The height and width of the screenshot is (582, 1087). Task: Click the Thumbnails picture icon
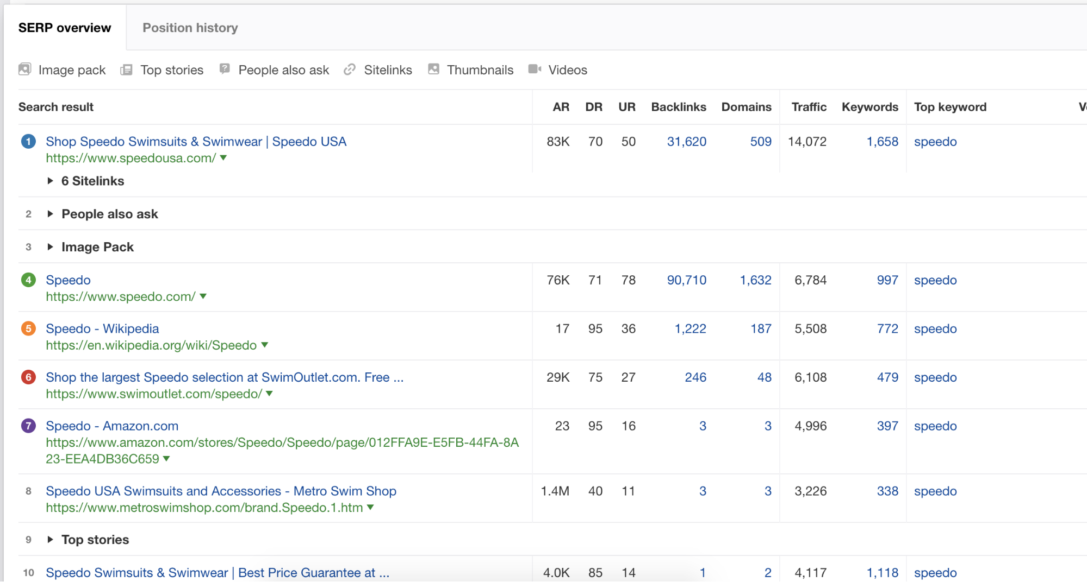(x=433, y=69)
